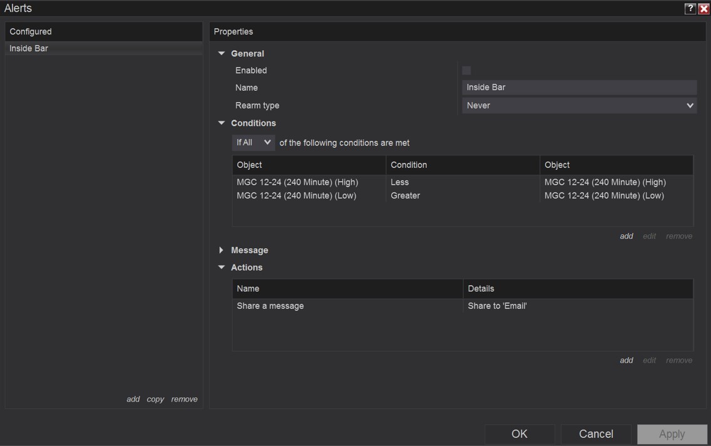Close the Alerts dialog window
Screen dimensions: 711x446
pyautogui.click(x=703, y=8)
